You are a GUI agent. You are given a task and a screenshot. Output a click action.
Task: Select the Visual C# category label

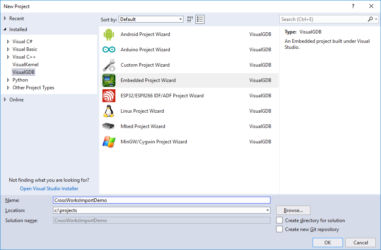[22, 42]
